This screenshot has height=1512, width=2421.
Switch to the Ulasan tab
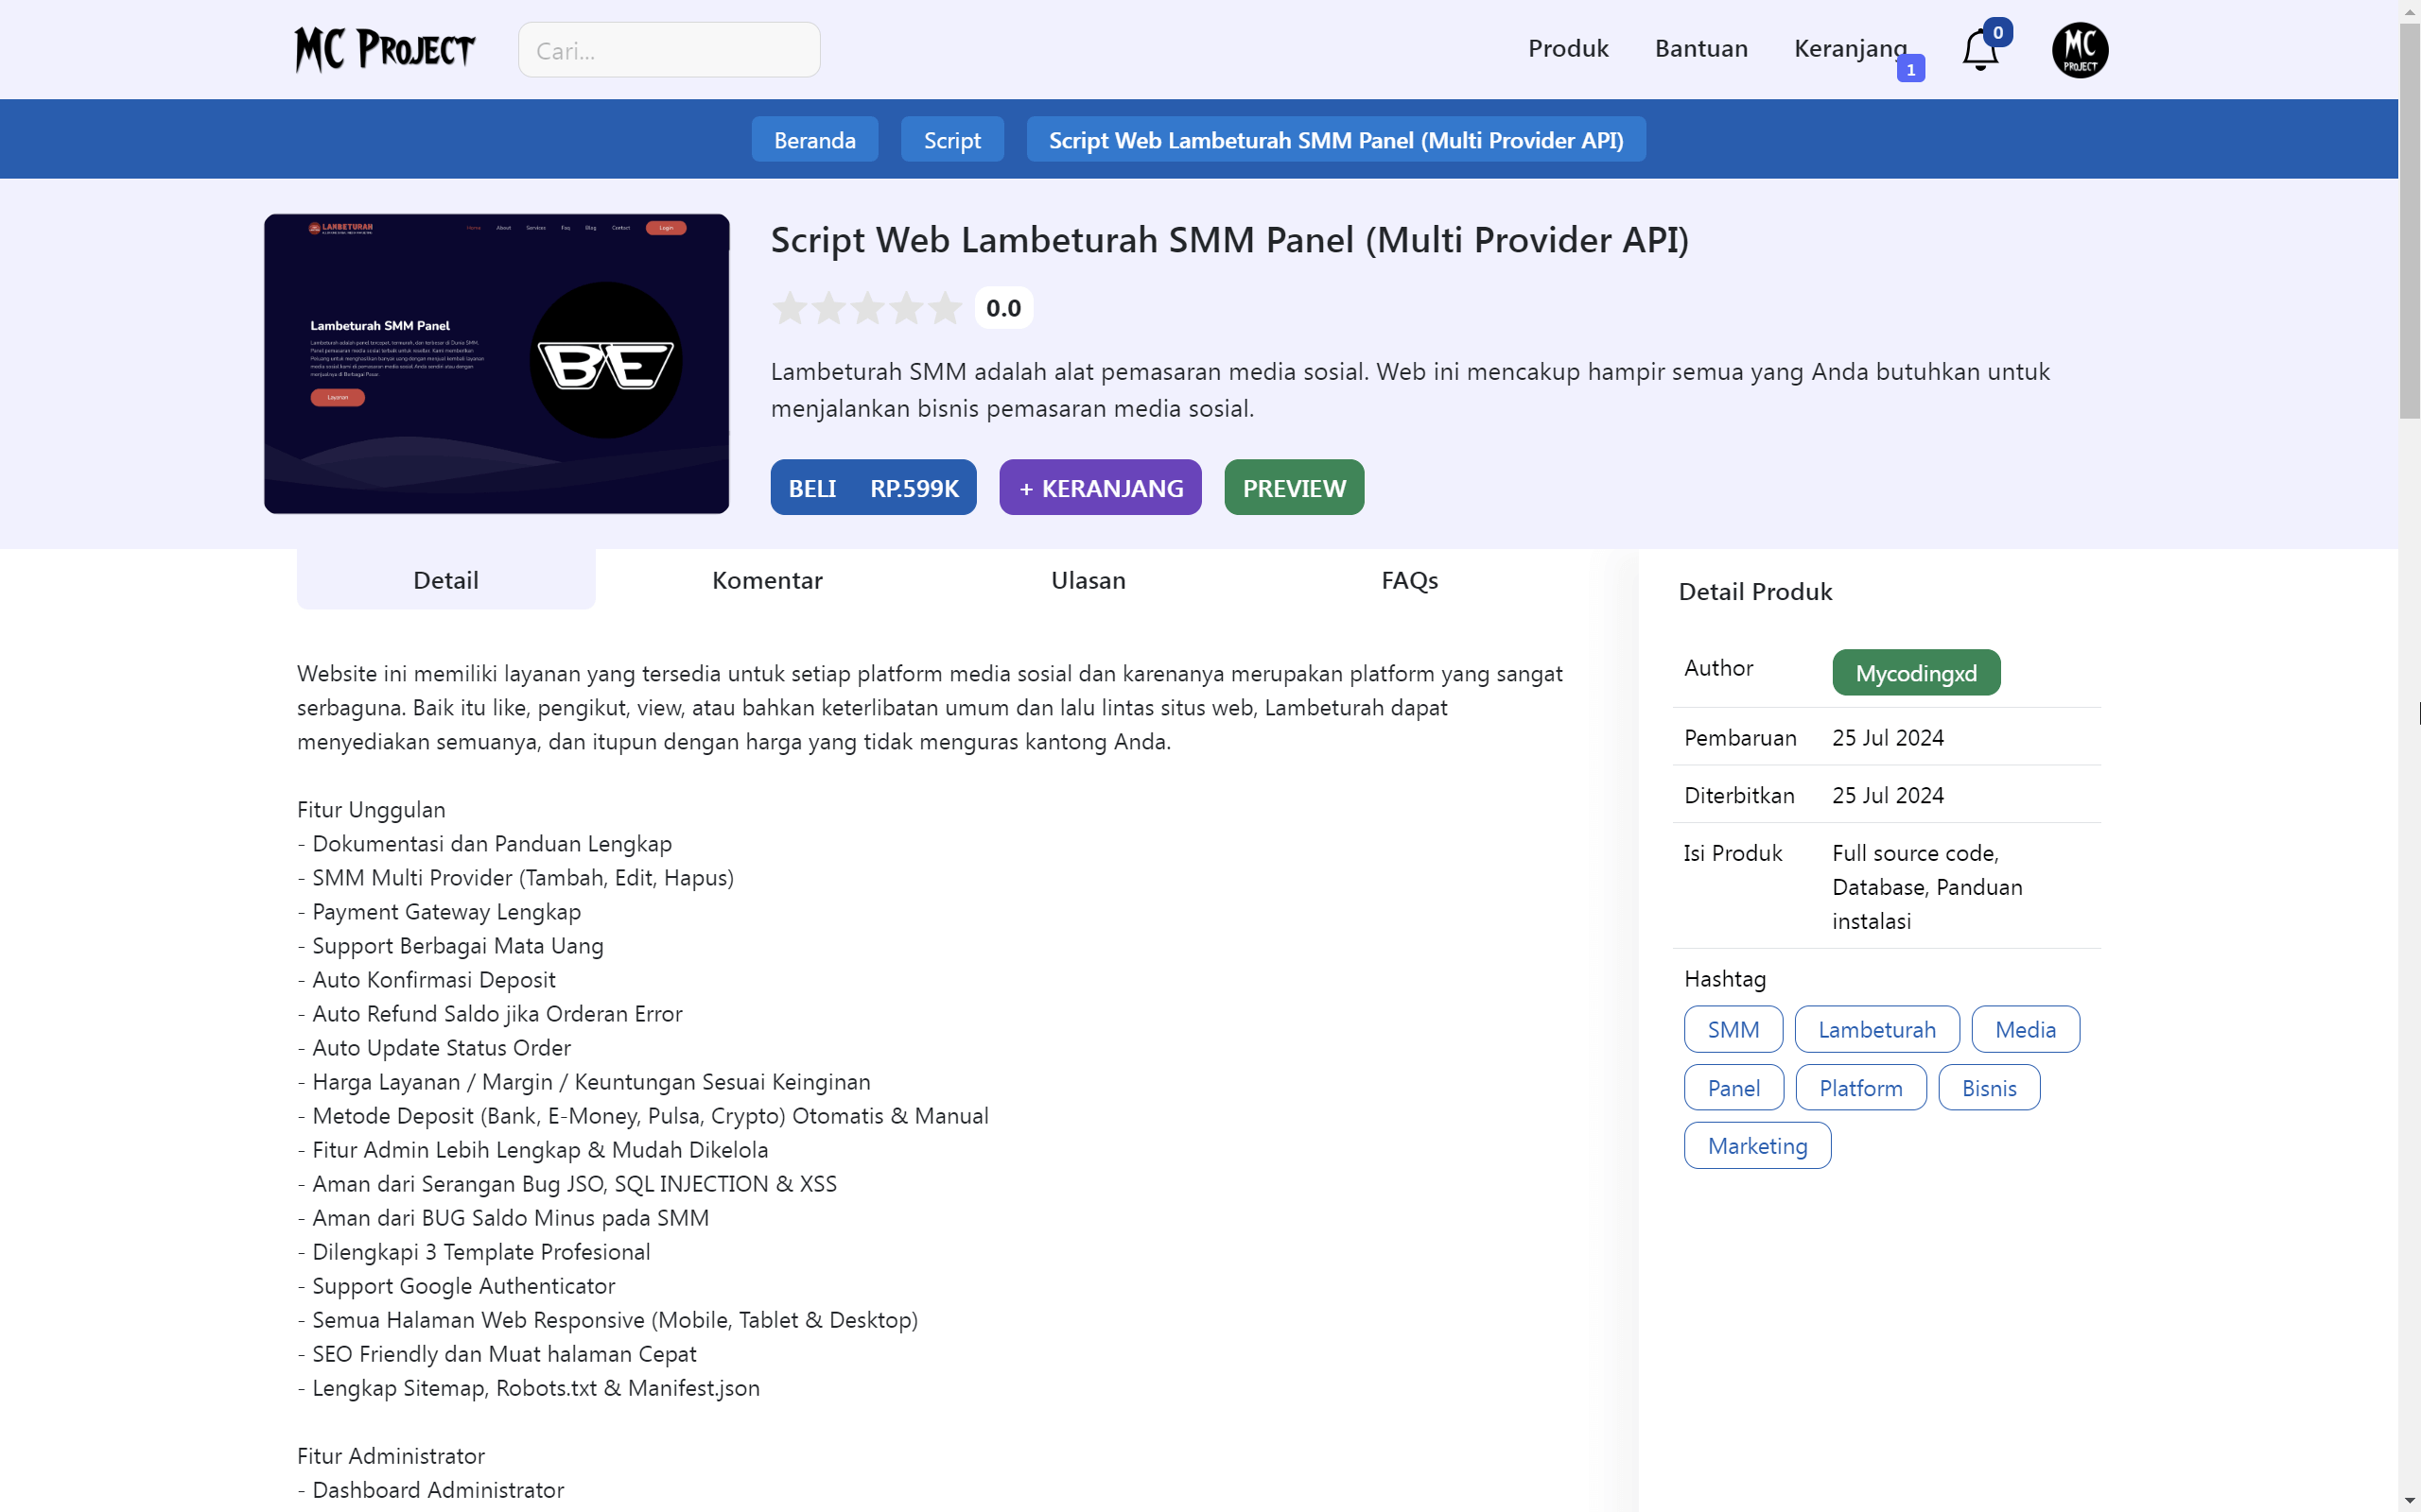(1088, 580)
